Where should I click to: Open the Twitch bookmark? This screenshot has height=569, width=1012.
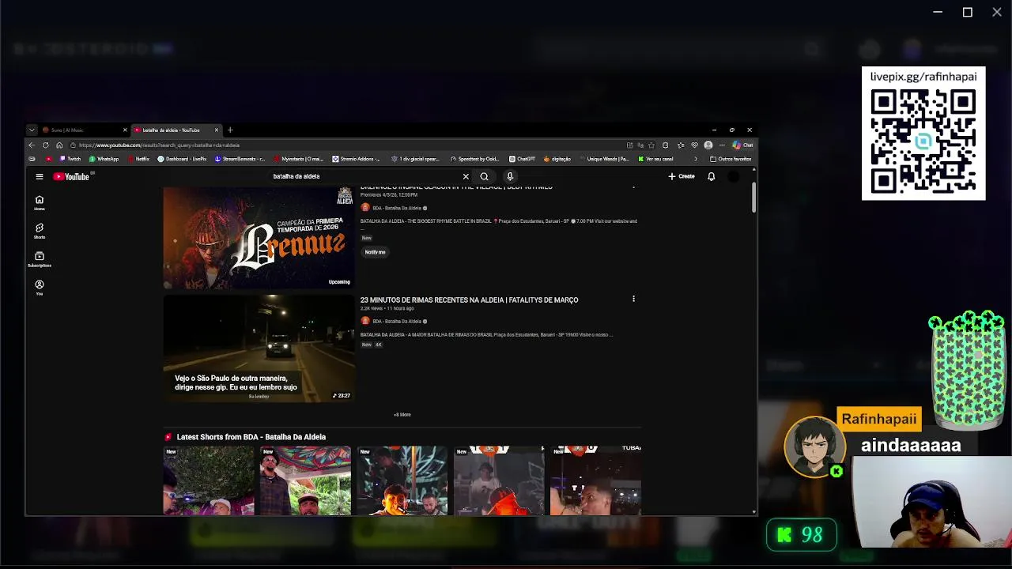point(70,159)
